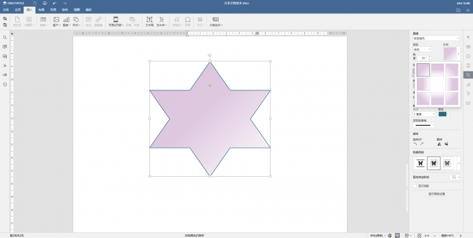Click the stroke color swatch
Screen dimensions: 473x238
442,114
